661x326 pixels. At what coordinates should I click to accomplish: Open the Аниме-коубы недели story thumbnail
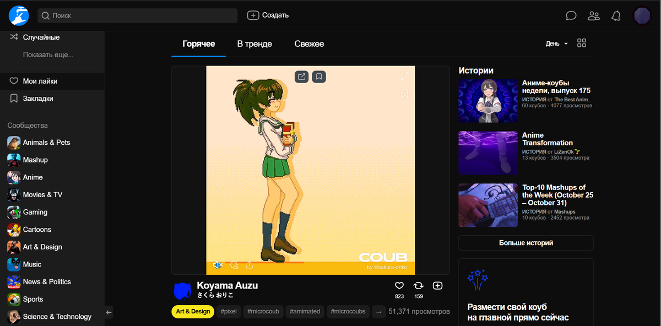click(488, 101)
